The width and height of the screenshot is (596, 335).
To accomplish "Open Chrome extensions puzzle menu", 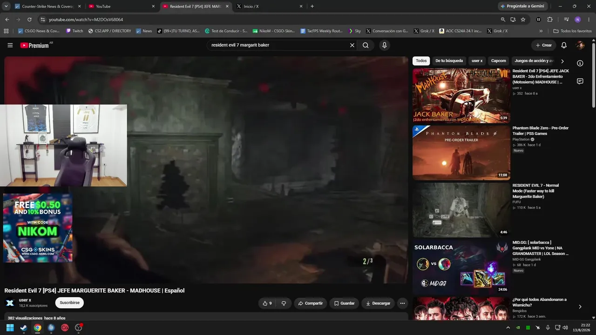I will (550, 20).
